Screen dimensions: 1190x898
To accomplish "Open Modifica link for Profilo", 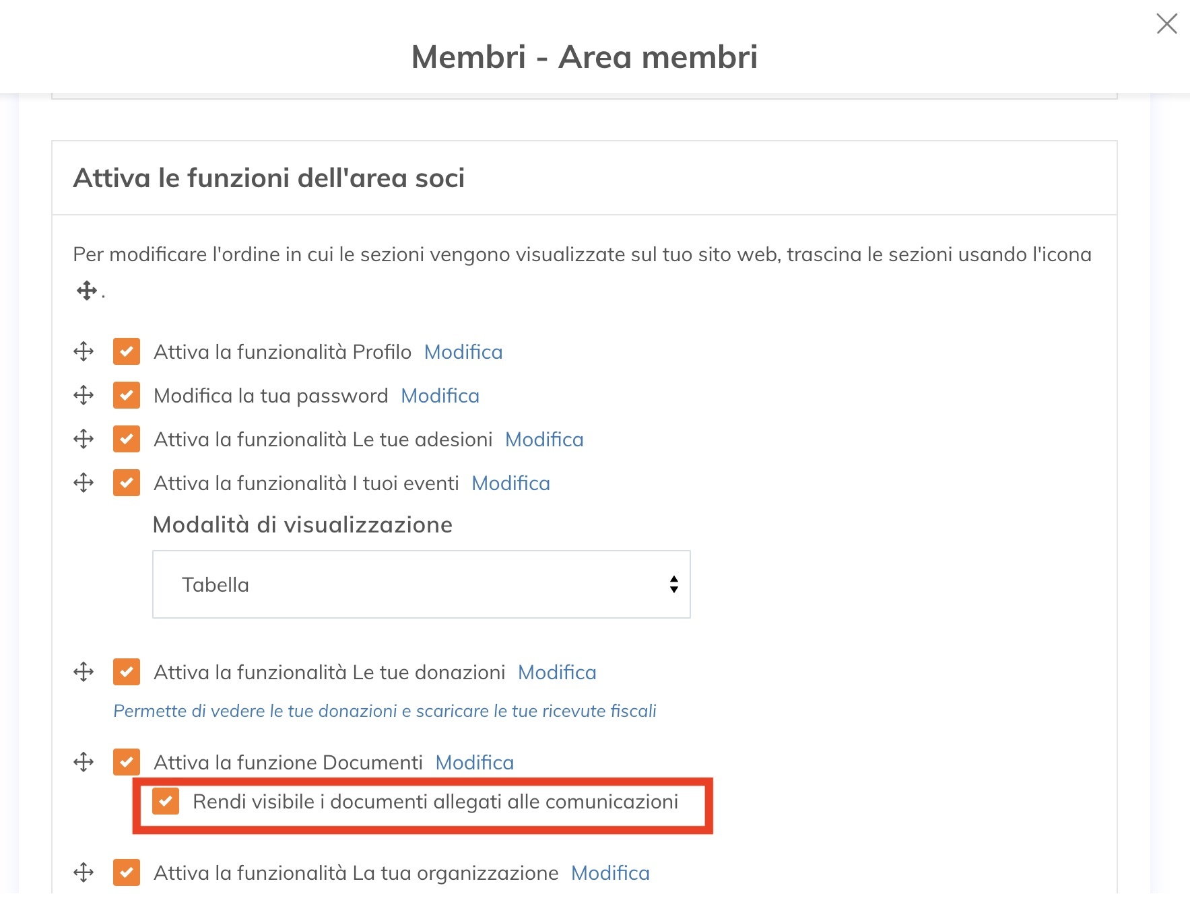I will click(x=463, y=352).
